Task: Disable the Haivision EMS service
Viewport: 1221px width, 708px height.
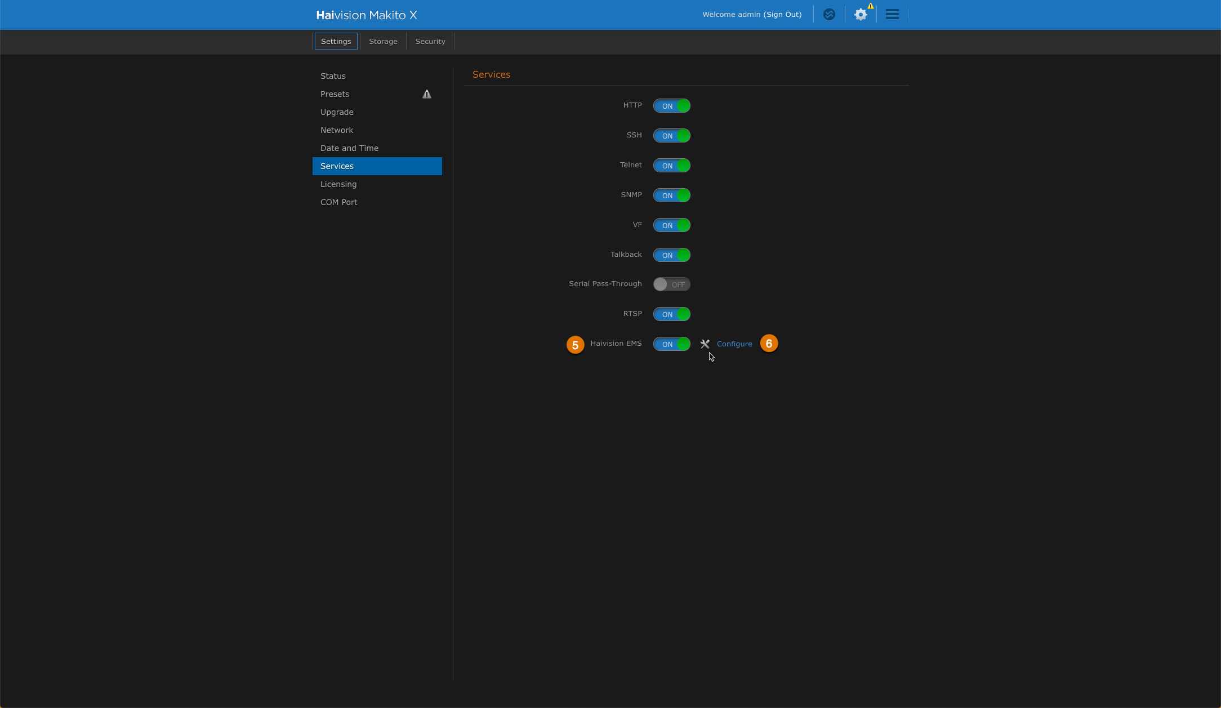Action: (671, 344)
